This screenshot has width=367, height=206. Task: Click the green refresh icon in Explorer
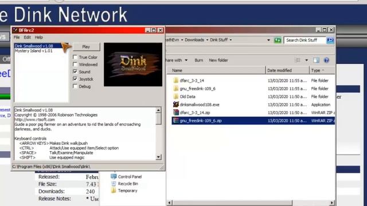[278, 40]
